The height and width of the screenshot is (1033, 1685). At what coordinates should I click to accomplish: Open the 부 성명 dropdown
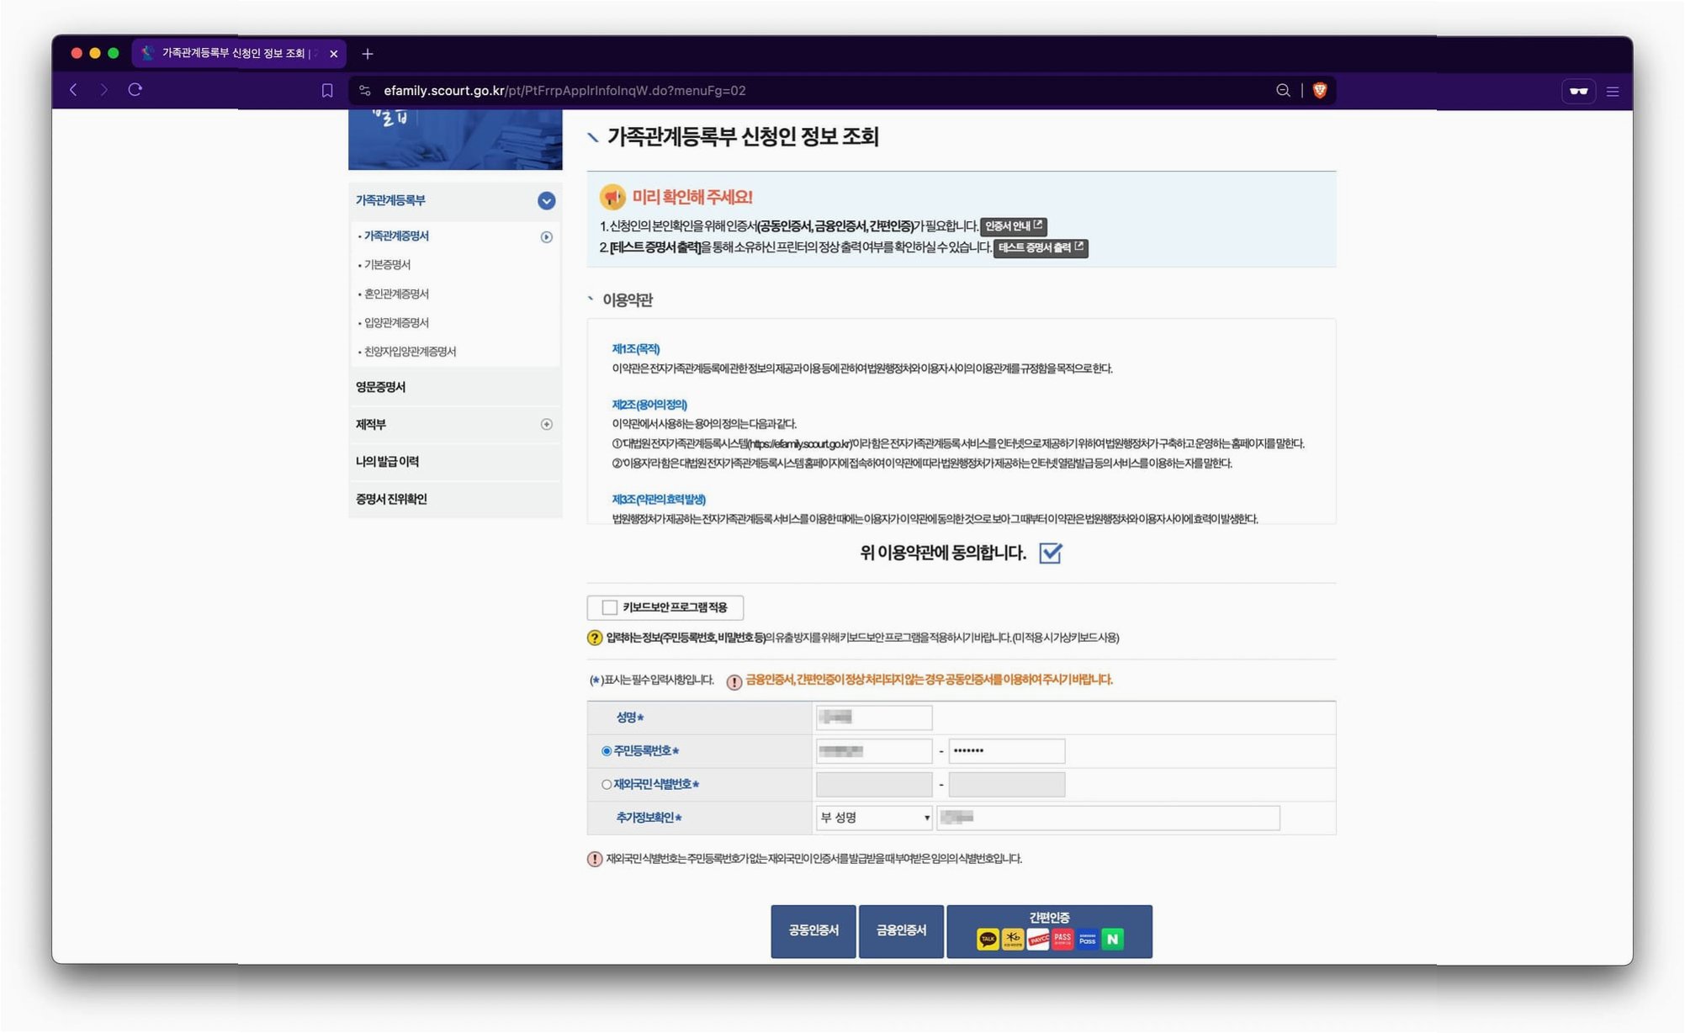[x=874, y=818]
